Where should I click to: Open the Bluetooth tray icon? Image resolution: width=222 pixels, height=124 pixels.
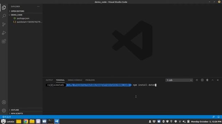coord(163,122)
